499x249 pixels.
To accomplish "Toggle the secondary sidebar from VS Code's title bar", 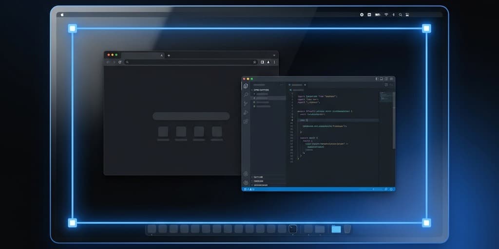I will pyautogui.click(x=386, y=79).
